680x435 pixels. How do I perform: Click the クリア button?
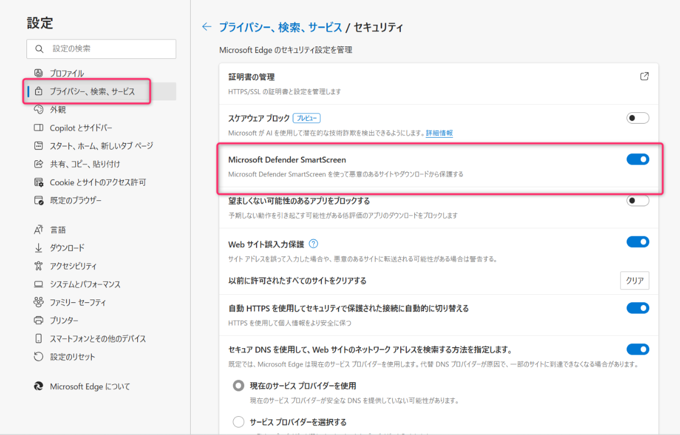pyautogui.click(x=635, y=281)
